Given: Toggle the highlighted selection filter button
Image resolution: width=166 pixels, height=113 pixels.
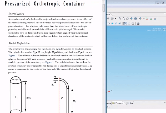Looking at the screenshot, I should [x=125, y=23].
